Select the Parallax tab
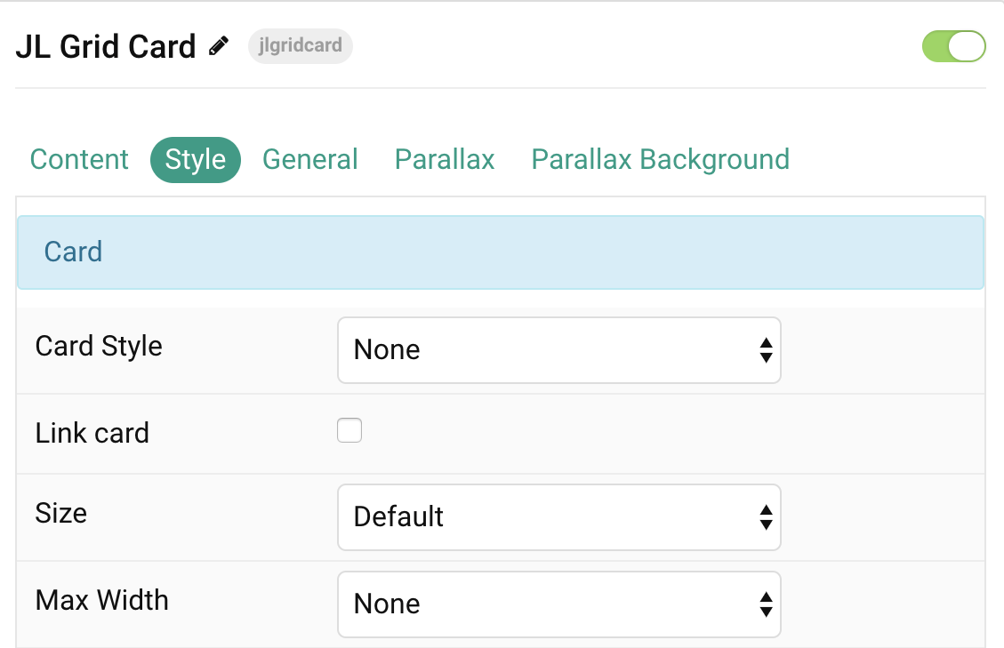 pos(444,159)
